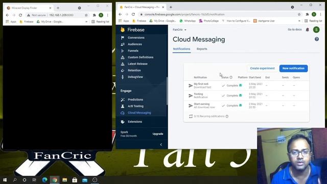The height and width of the screenshot is (184, 327).
Task: Open Funnels section icon
Action: coord(123,51)
